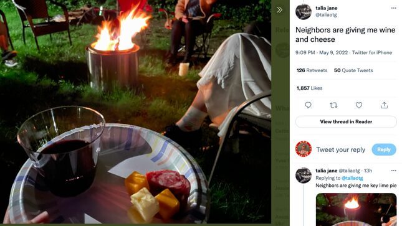View the 126 Retweets list
Viewport: 402px width, 226px height.
click(312, 70)
